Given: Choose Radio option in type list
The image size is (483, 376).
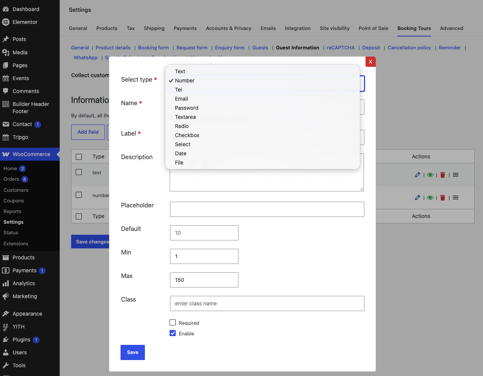Looking at the screenshot, I should [x=262, y=126].
